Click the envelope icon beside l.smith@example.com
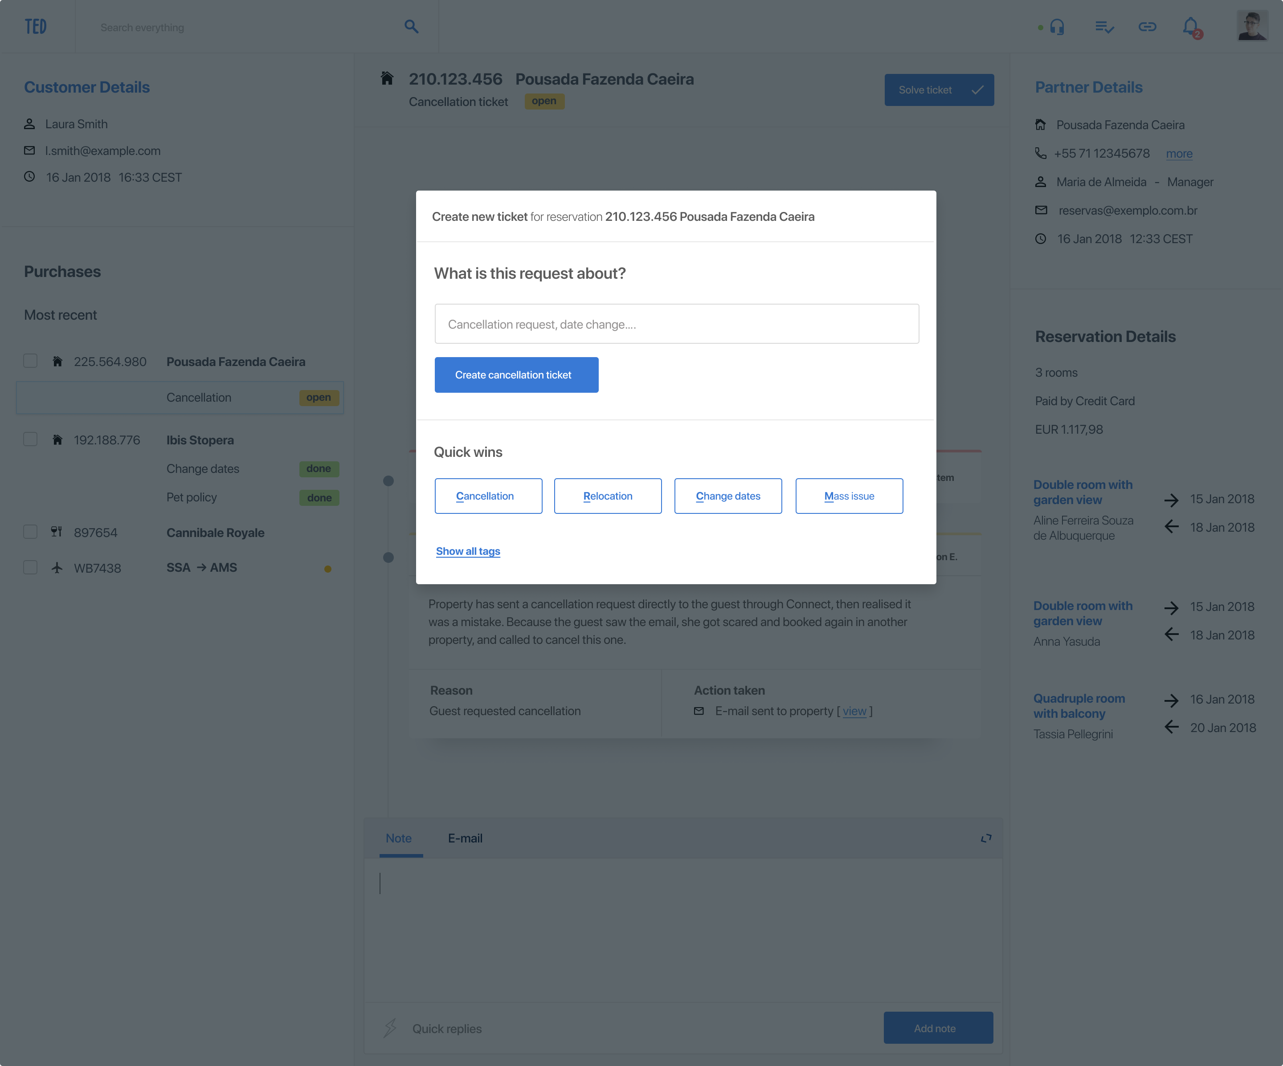The width and height of the screenshot is (1283, 1066). [29, 150]
